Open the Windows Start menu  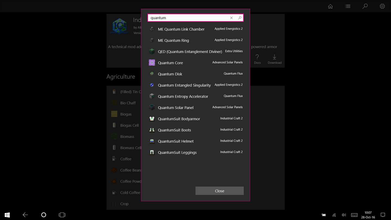coord(7,215)
